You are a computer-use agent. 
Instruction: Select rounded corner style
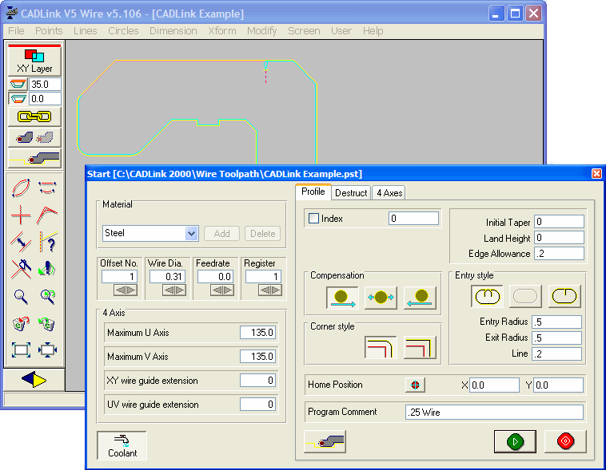point(381,347)
